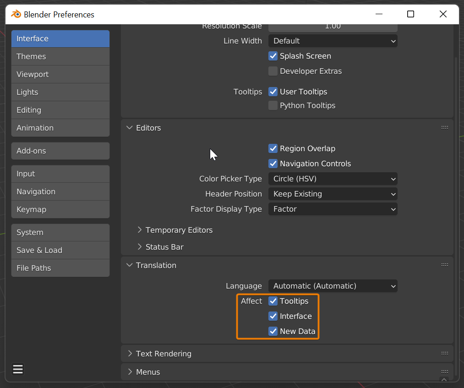Open the Language dropdown
The width and height of the screenshot is (464, 388).
click(x=333, y=286)
